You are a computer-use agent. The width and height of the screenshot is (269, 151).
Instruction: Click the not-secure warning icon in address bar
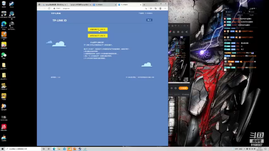54,8
